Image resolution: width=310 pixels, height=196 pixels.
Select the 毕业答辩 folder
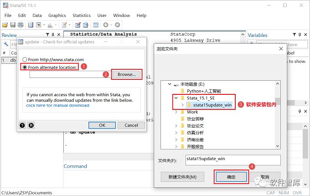[195, 119]
